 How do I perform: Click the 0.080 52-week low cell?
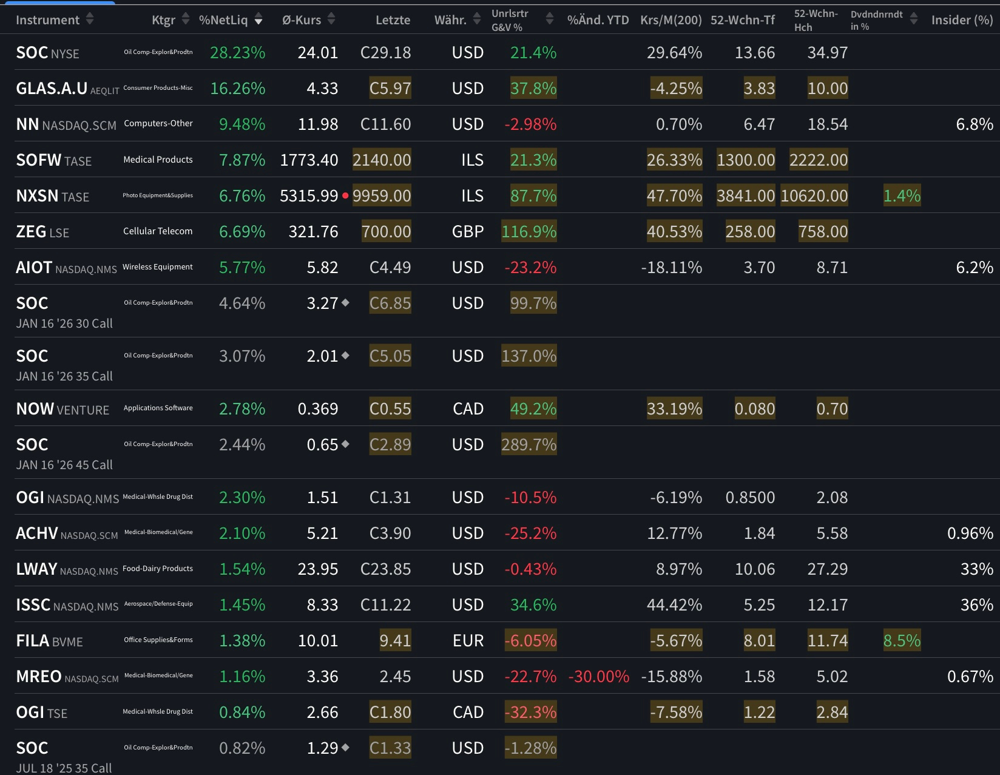755,409
